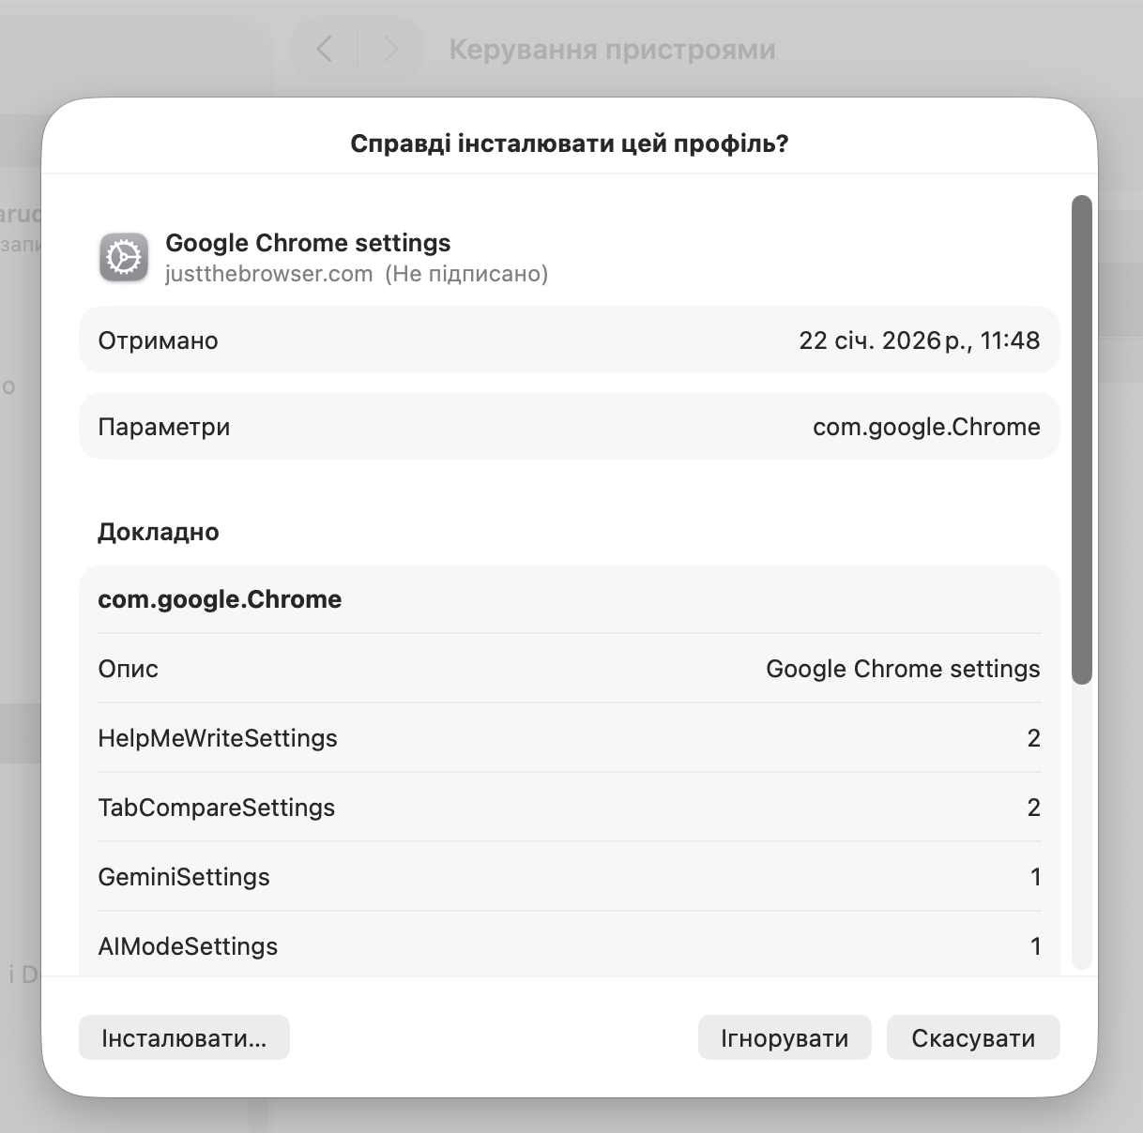Click the profile details scrollbar
This screenshot has height=1133, width=1143.
coord(1081,439)
